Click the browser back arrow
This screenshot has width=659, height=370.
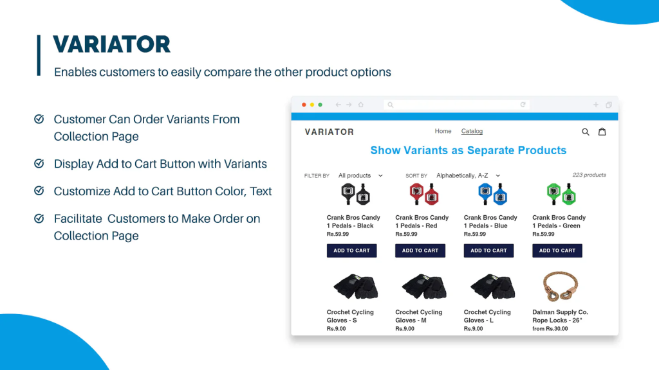(338, 105)
